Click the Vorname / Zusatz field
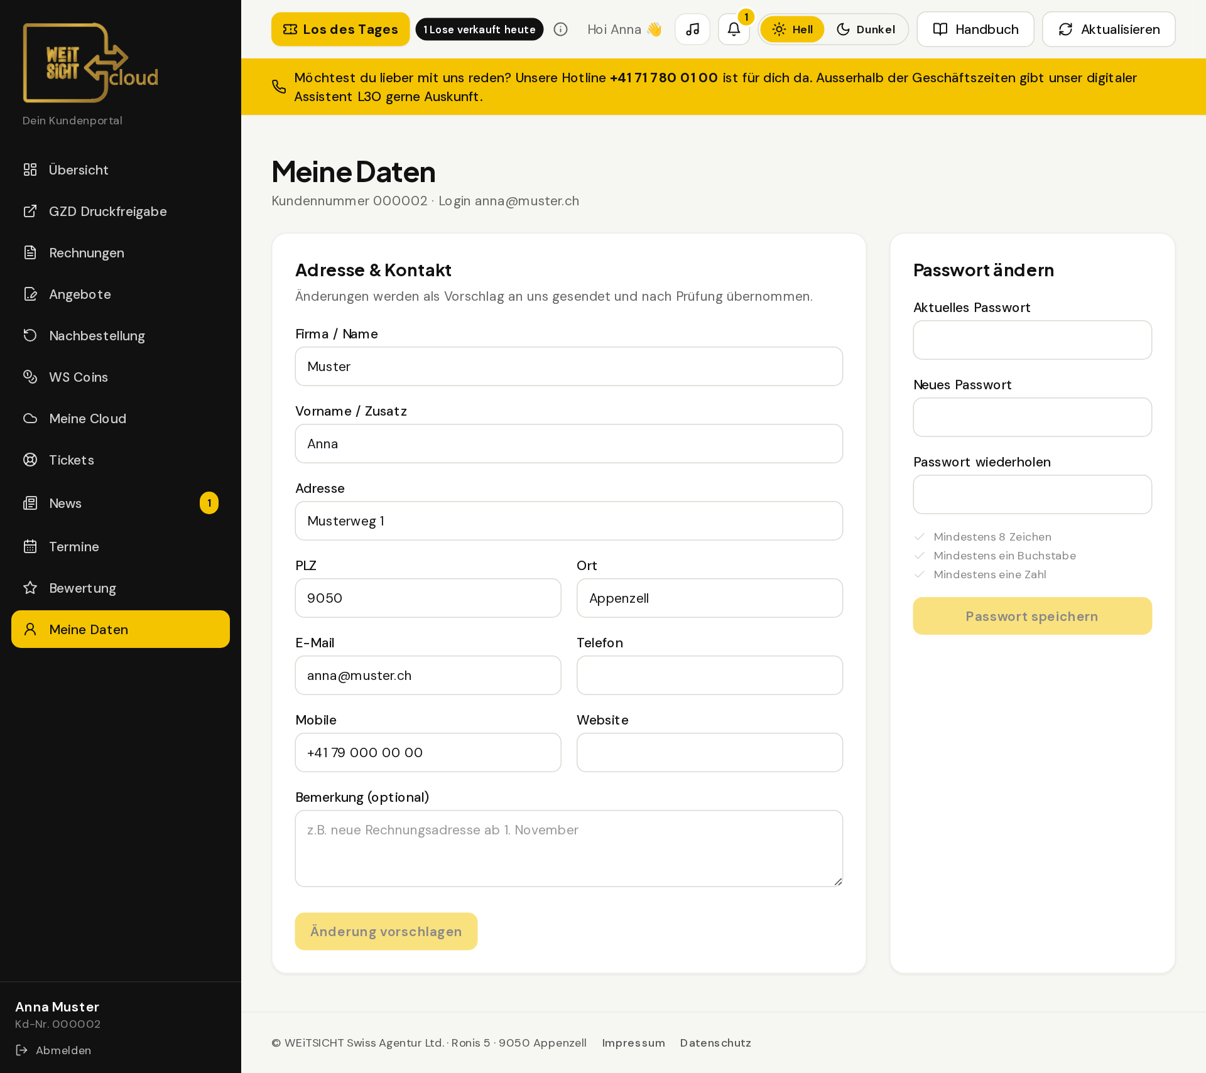 click(569, 444)
